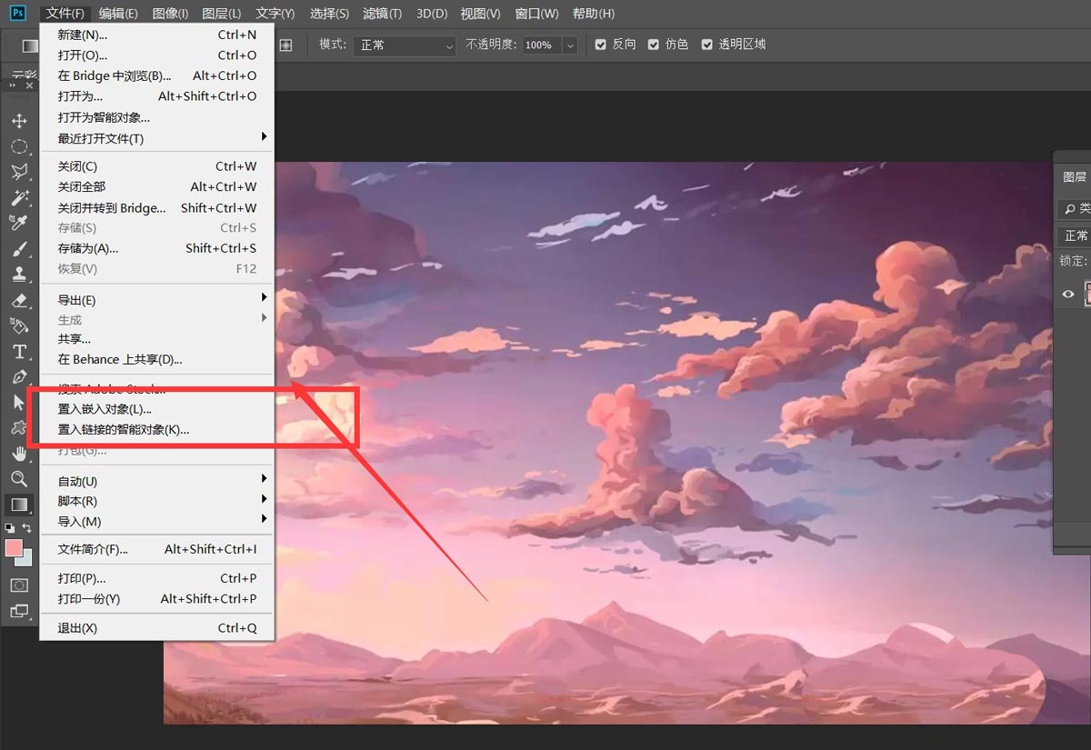Select the Gradient tool in toolbox

point(19,504)
